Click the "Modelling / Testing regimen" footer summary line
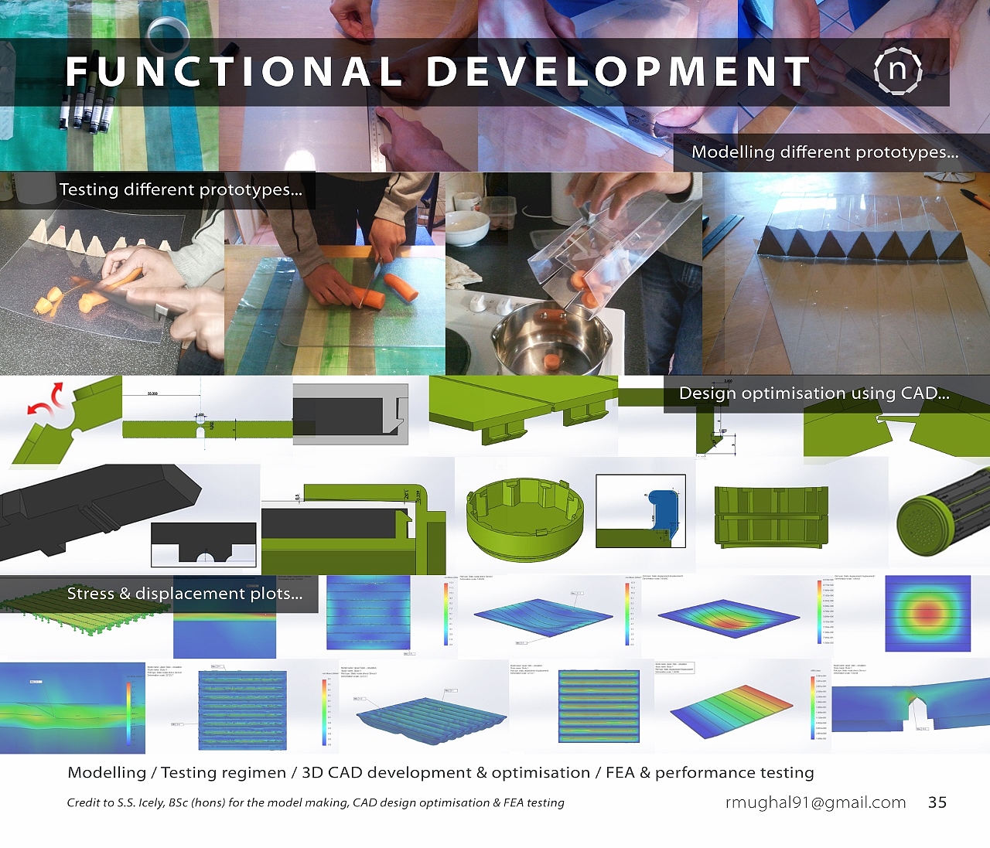 pos(441,772)
